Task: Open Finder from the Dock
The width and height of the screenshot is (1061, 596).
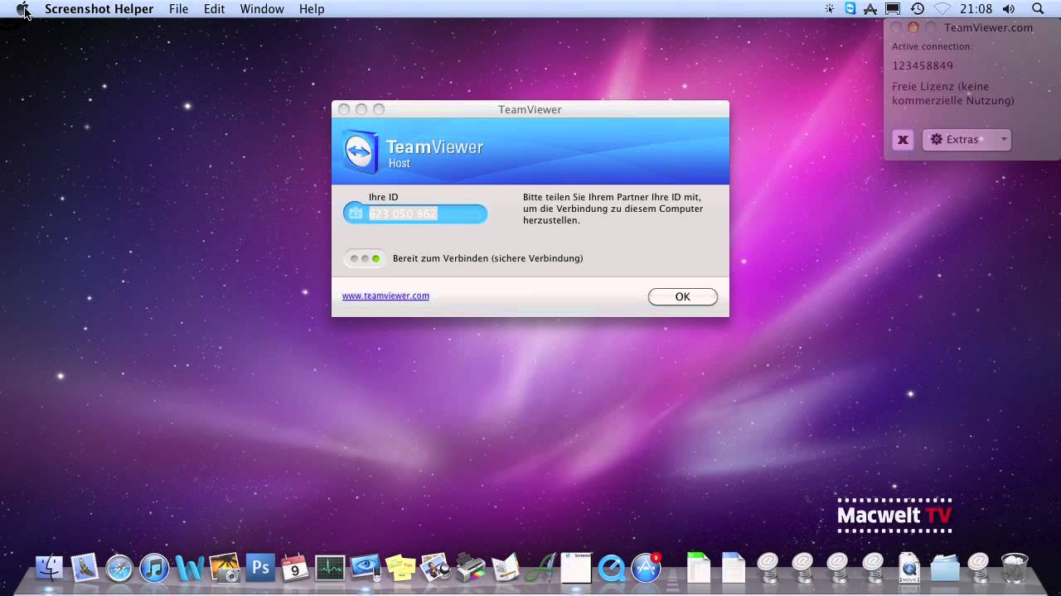Action: pyautogui.click(x=50, y=568)
